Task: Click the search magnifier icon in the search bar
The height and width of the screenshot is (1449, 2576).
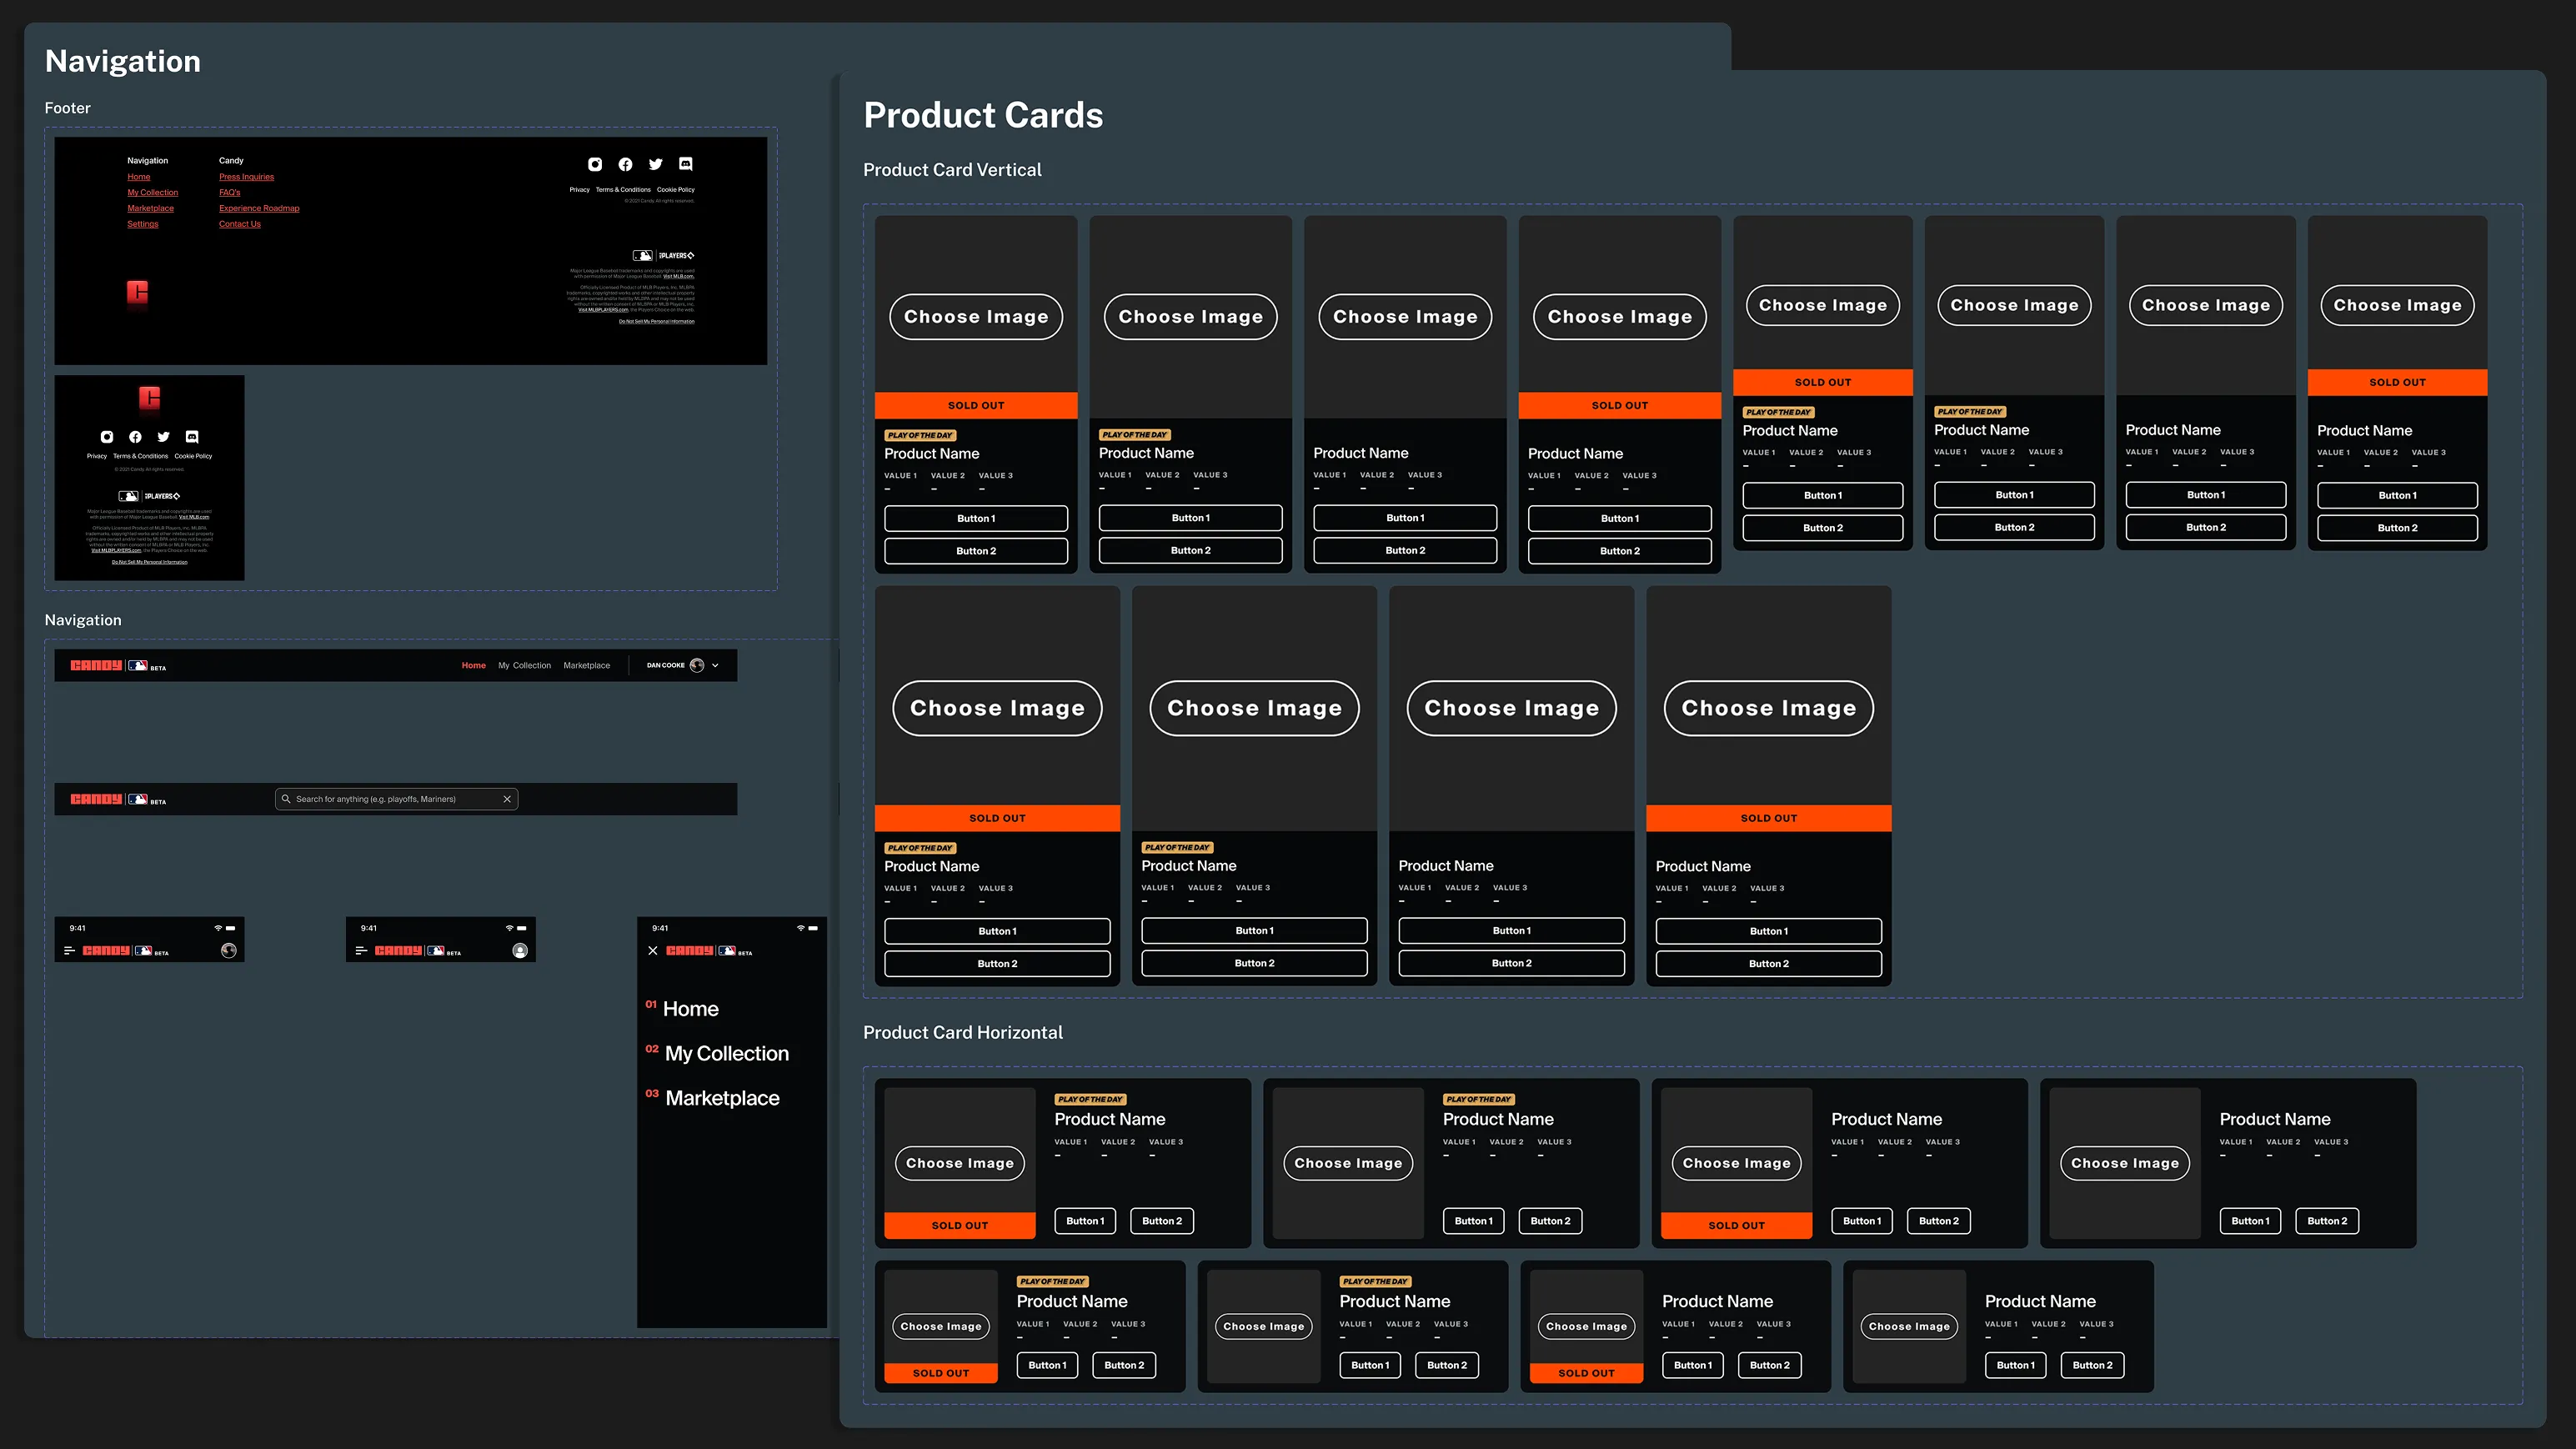Action: [286, 799]
